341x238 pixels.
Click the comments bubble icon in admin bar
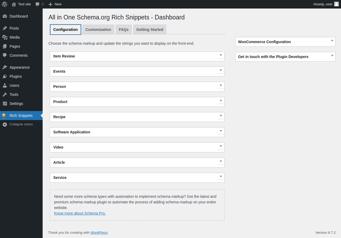tap(38, 4)
